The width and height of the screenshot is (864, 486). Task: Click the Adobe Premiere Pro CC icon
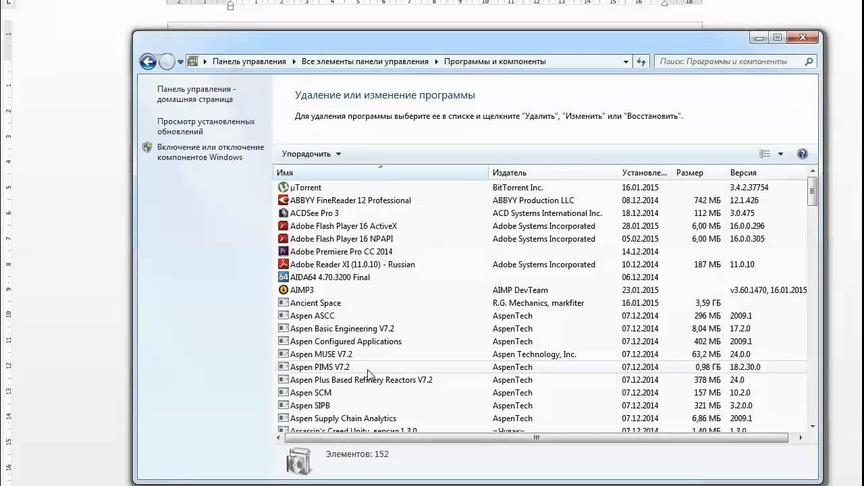click(283, 251)
